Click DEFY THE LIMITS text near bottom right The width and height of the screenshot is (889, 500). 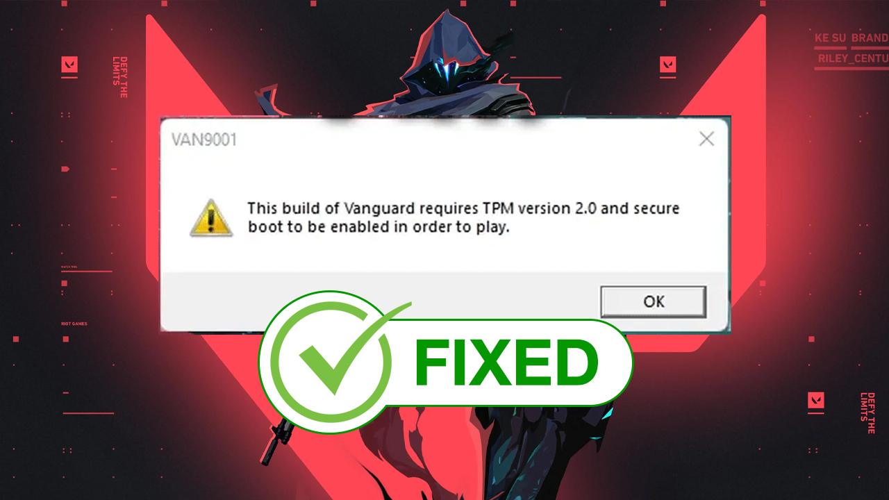click(867, 413)
